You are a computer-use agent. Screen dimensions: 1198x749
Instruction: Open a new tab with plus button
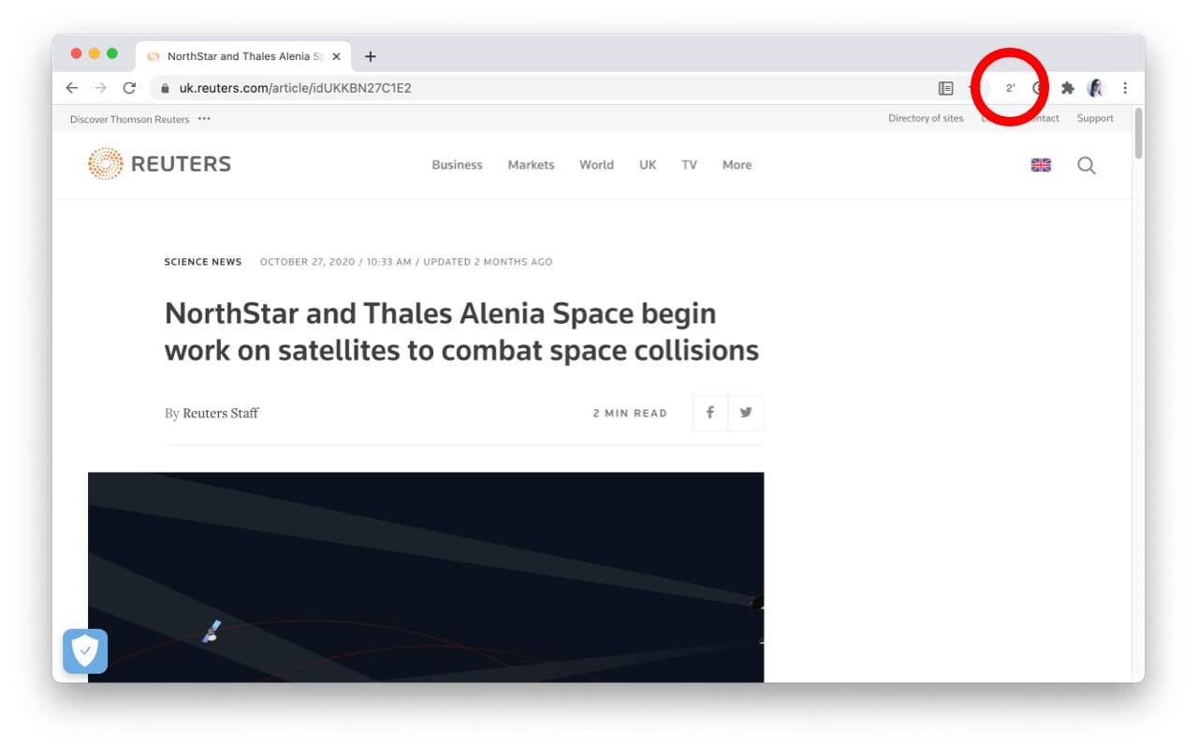[371, 56]
